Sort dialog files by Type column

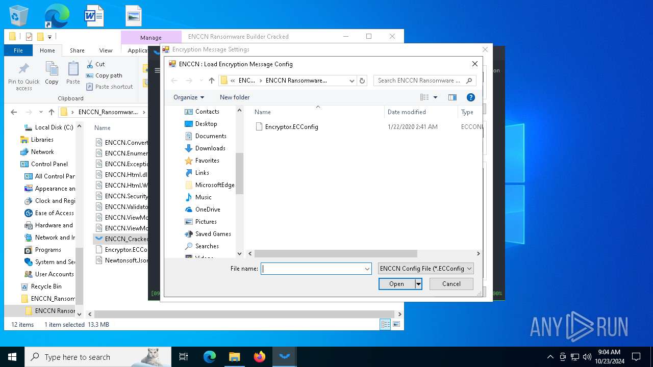pyautogui.click(x=467, y=112)
